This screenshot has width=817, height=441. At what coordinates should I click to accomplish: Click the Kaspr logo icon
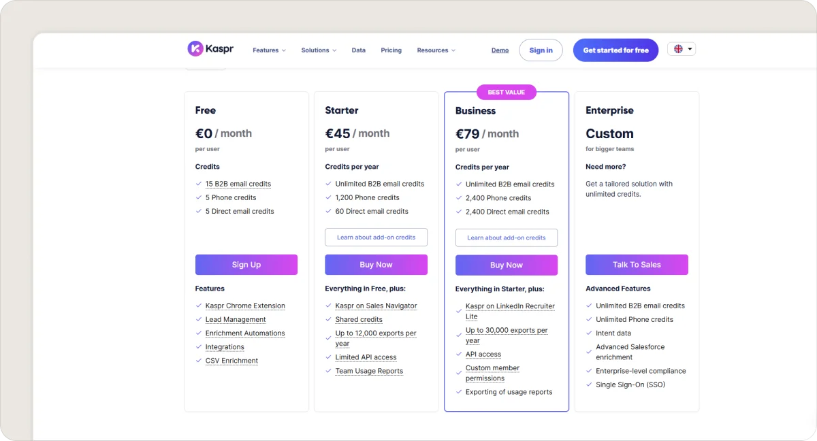pyautogui.click(x=195, y=49)
